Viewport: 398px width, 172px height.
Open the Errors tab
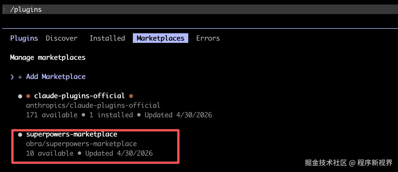coord(208,38)
